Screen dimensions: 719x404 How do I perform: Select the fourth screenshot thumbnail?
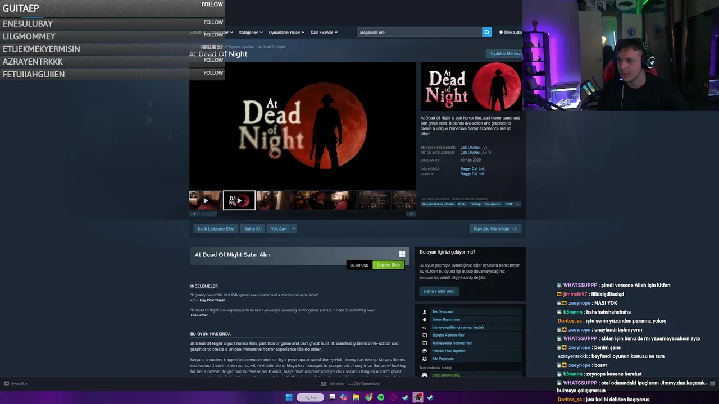307,200
